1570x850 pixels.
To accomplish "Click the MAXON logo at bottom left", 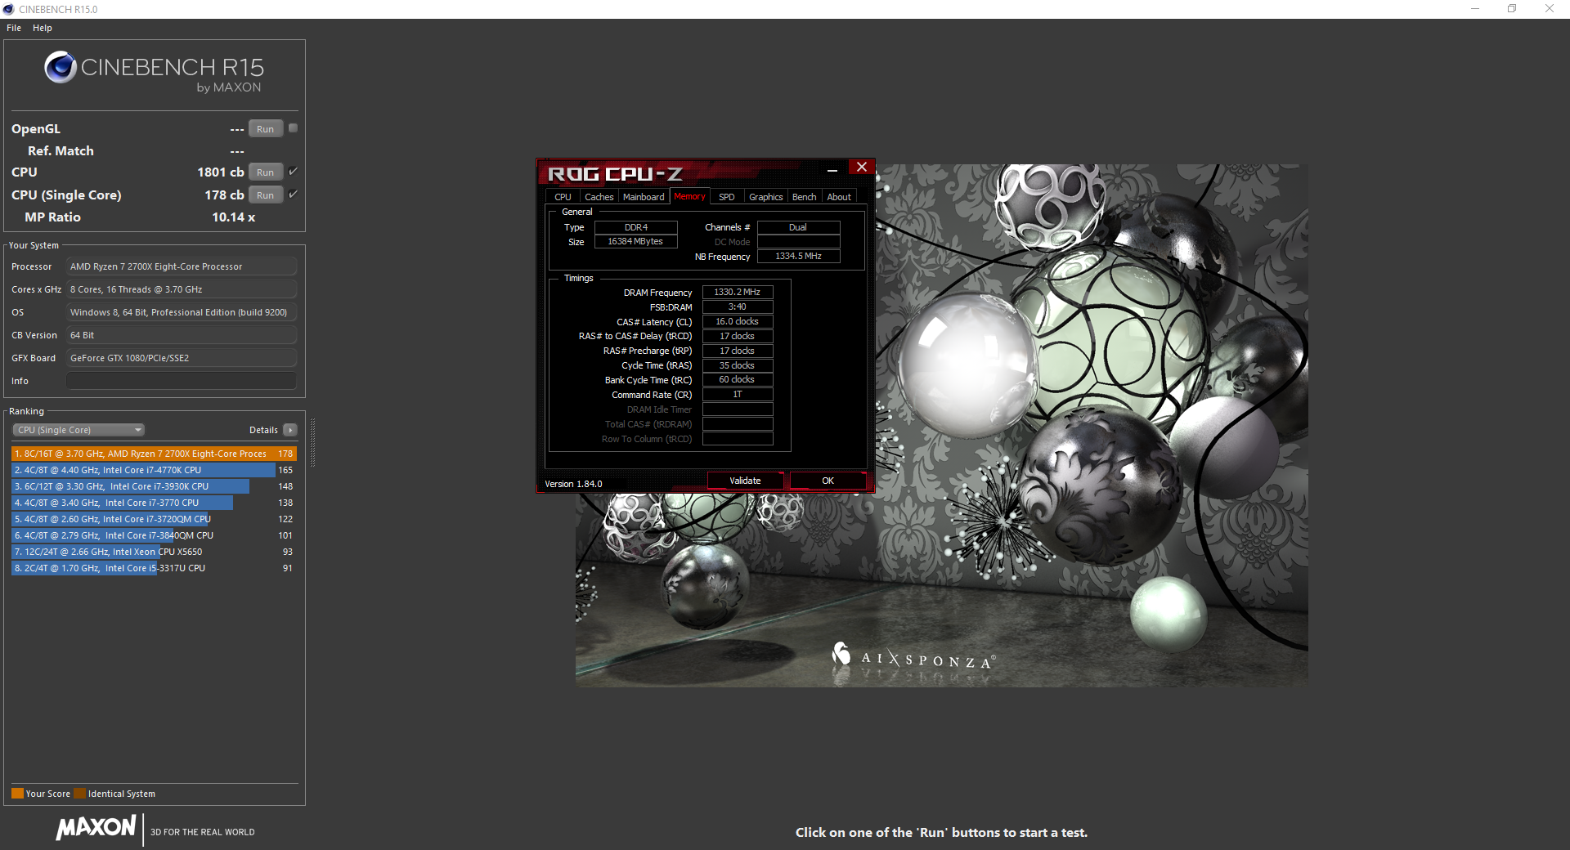I will tap(96, 827).
